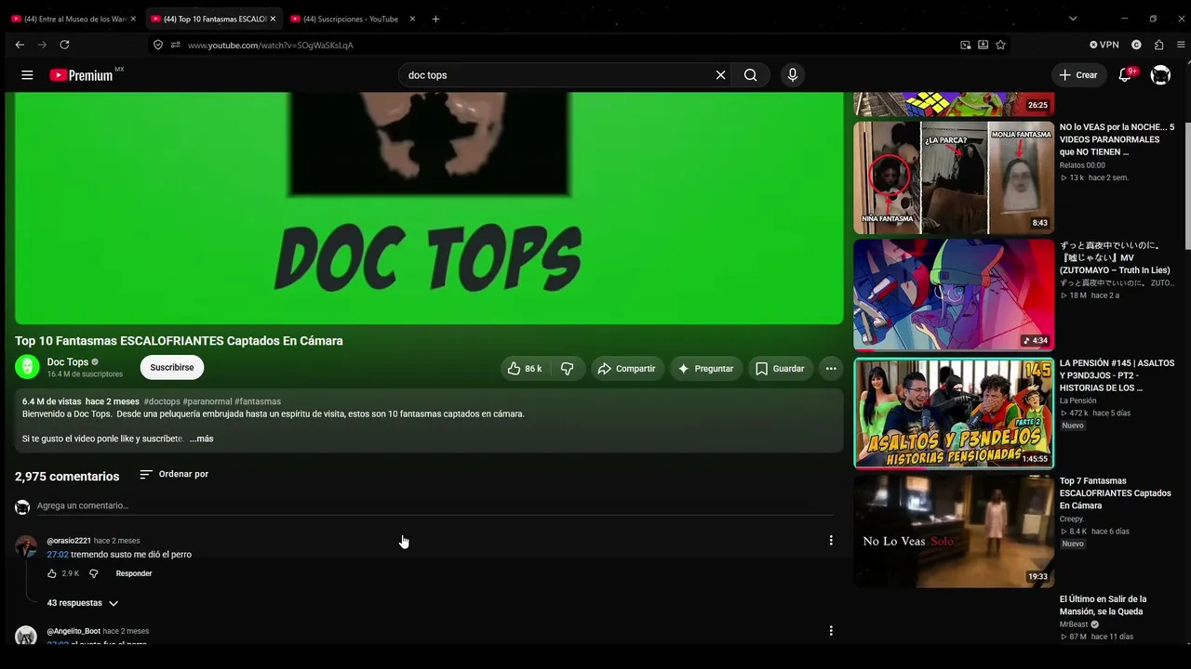Click the Preguntar button

pyautogui.click(x=705, y=369)
